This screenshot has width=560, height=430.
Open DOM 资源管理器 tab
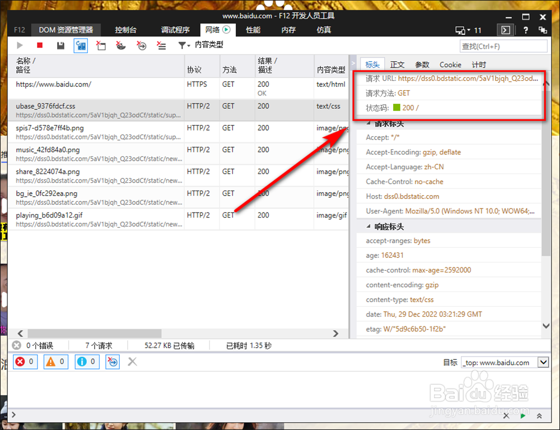pos(66,30)
